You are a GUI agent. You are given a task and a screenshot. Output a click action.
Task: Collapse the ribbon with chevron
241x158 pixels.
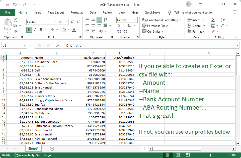tap(237, 37)
